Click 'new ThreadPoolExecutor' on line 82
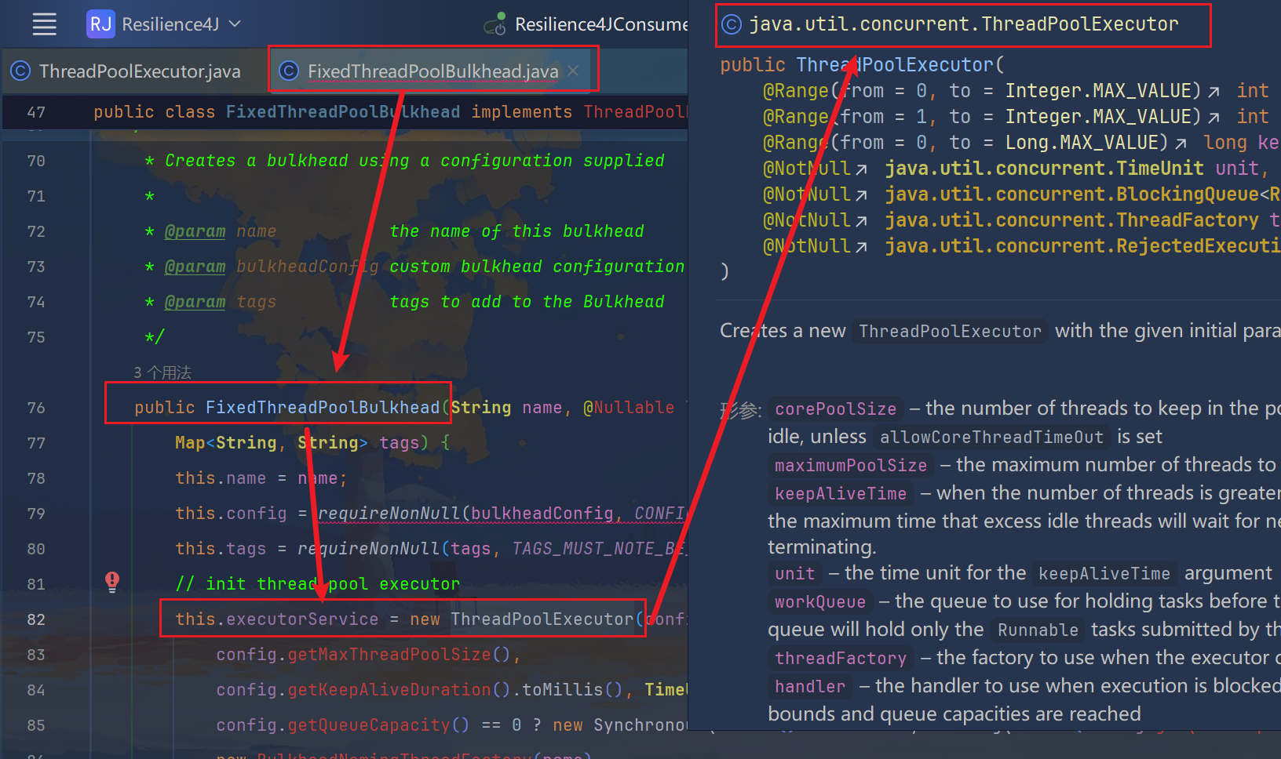 point(521,619)
